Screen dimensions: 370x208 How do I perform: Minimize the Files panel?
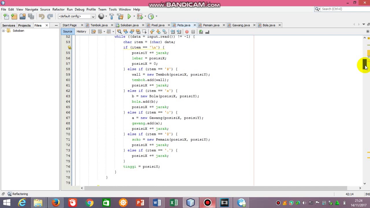(x=56, y=25)
